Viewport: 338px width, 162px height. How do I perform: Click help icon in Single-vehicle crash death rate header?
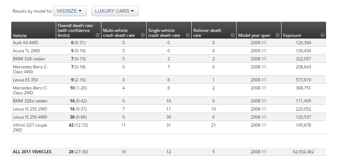pos(187,35)
